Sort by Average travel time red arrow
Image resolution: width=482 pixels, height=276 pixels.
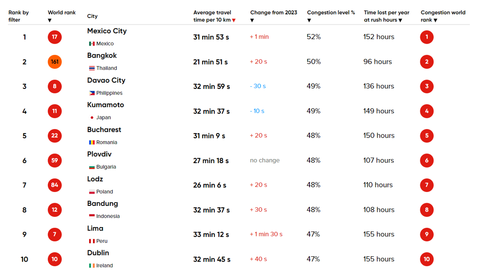coord(234,20)
